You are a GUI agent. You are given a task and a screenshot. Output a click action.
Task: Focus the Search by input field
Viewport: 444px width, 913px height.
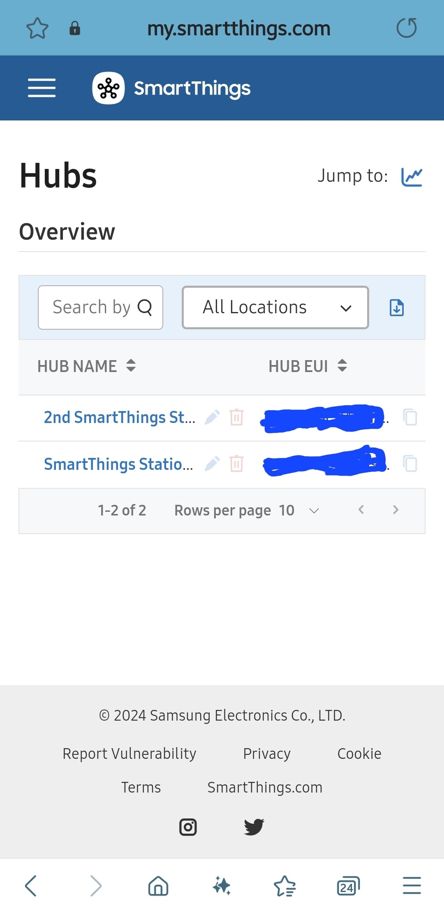pos(100,307)
